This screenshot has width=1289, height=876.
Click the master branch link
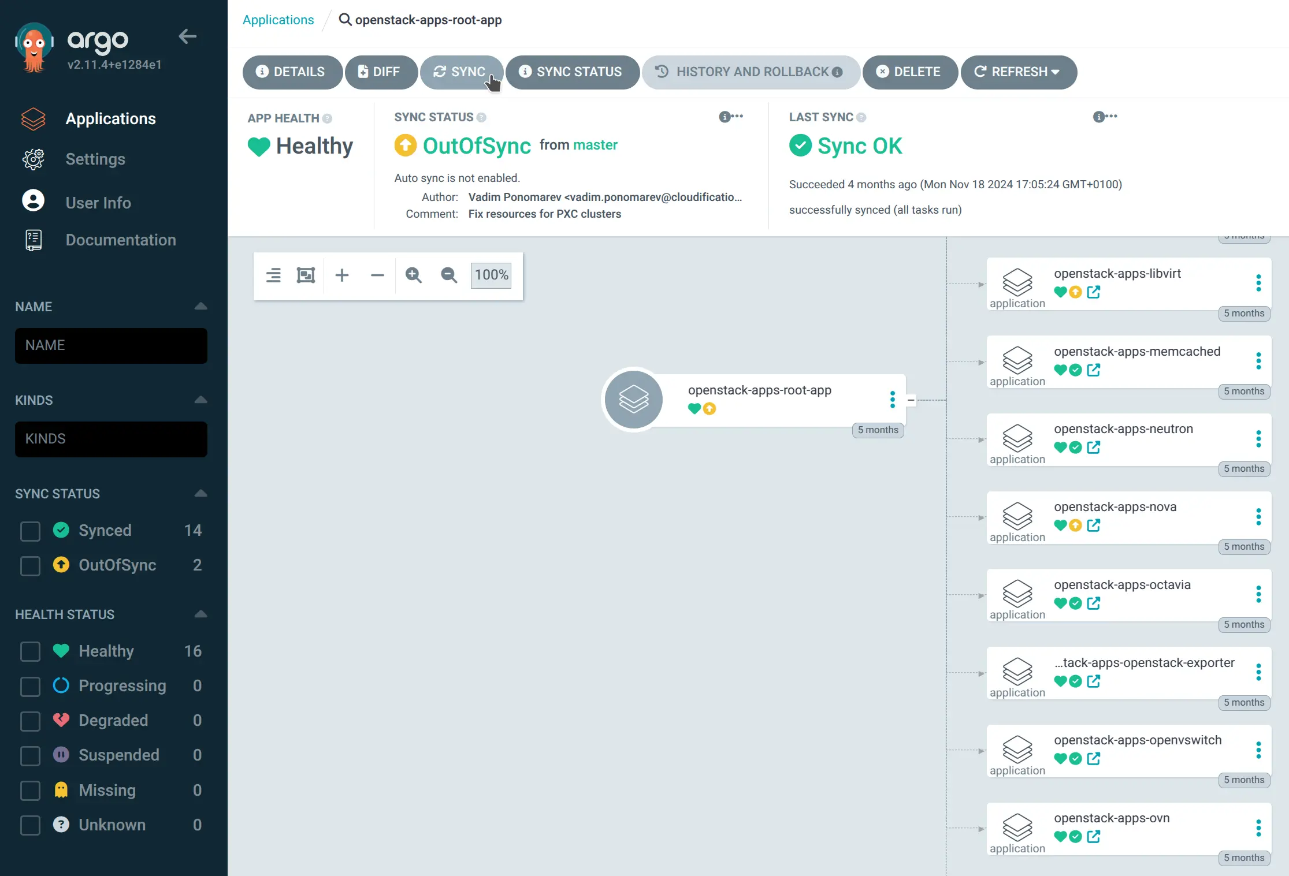(x=595, y=145)
